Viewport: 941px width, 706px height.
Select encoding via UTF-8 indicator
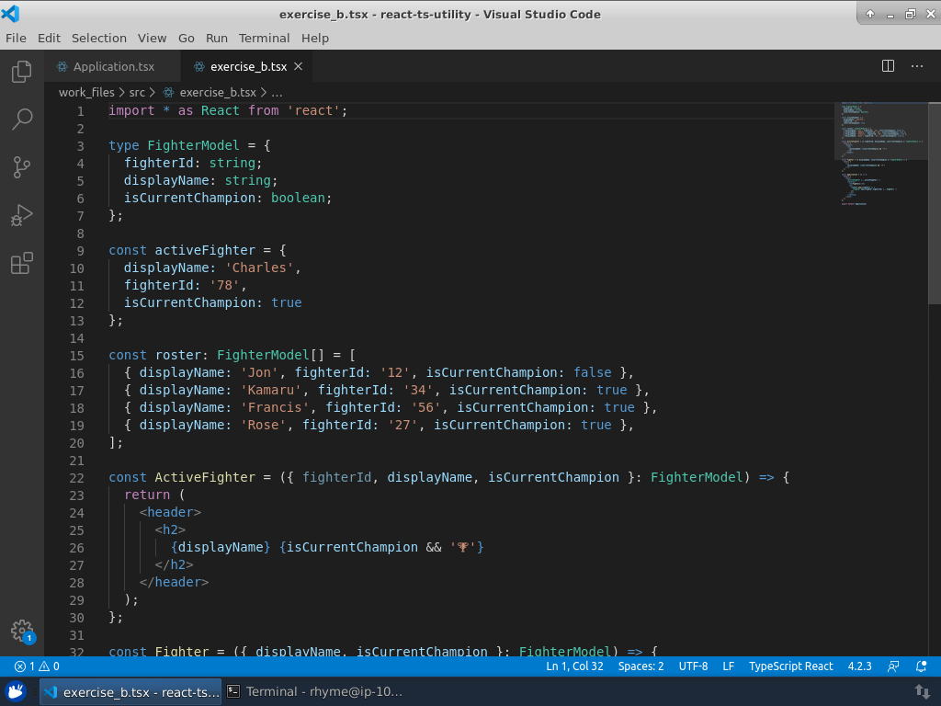(x=693, y=666)
